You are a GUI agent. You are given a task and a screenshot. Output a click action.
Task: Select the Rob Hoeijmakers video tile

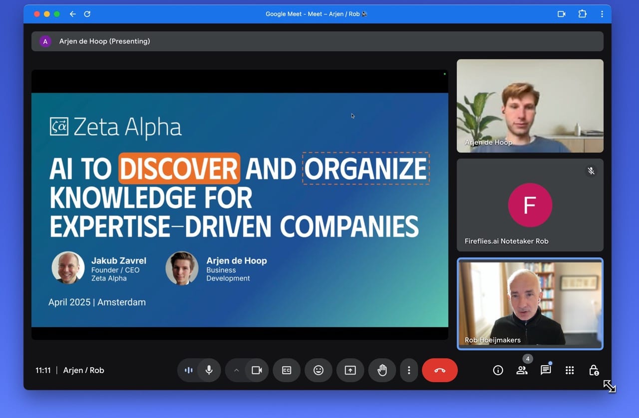click(530, 303)
